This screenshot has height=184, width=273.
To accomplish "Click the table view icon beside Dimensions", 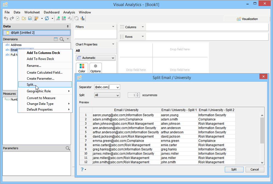I will click(x=56, y=39).
